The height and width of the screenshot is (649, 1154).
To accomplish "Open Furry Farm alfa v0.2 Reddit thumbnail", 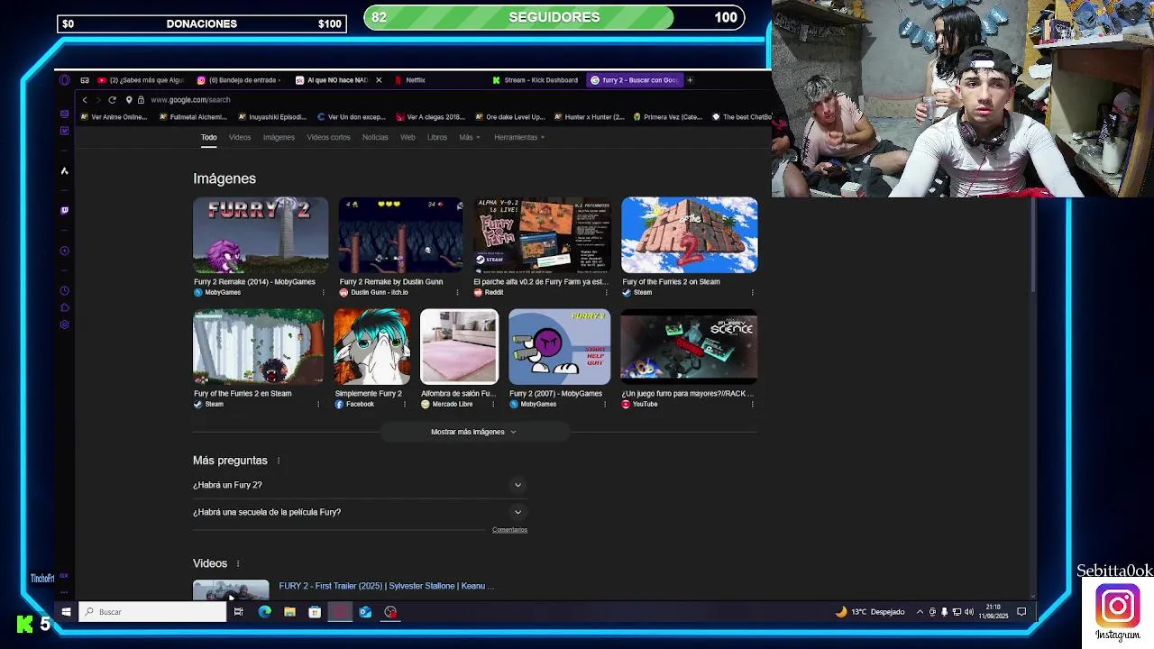I will (x=542, y=235).
